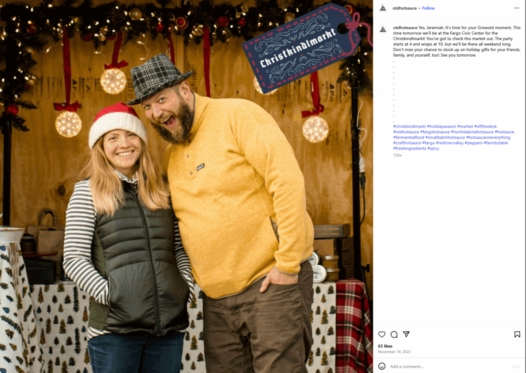Click the caption's otdhotsauce avatar icon

tap(383, 30)
